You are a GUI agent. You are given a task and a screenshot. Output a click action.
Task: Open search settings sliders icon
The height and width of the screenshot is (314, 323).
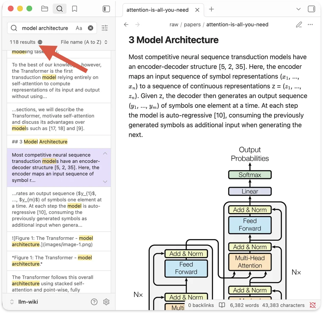coord(105,28)
